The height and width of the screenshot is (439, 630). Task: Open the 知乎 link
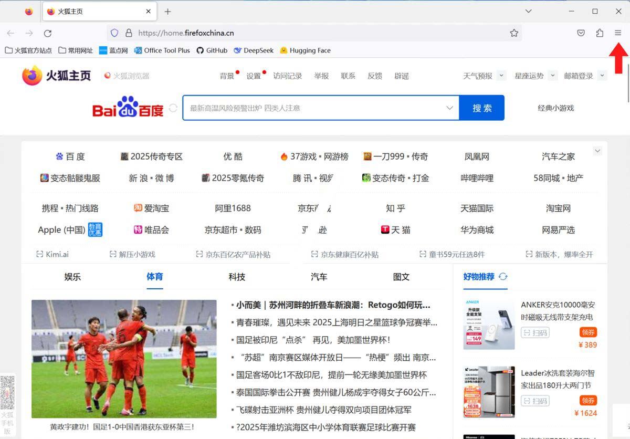pyautogui.click(x=395, y=208)
